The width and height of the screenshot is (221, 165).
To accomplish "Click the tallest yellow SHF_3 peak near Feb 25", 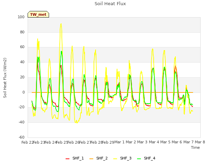I will [61, 24].
